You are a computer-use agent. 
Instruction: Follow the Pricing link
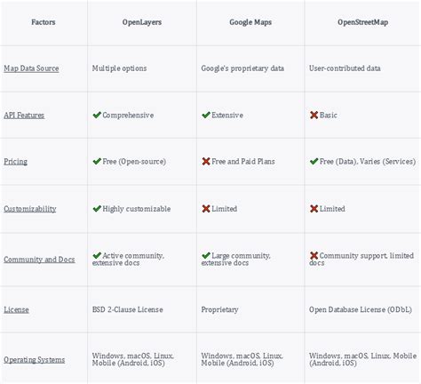pos(15,162)
